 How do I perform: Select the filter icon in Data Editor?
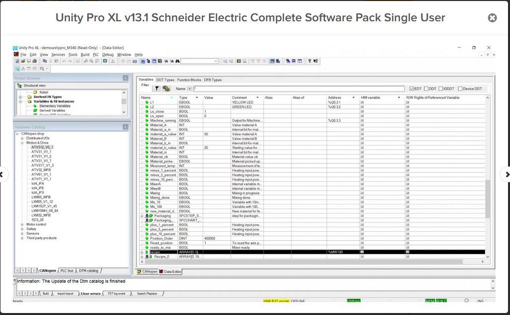tap(157, 88)
